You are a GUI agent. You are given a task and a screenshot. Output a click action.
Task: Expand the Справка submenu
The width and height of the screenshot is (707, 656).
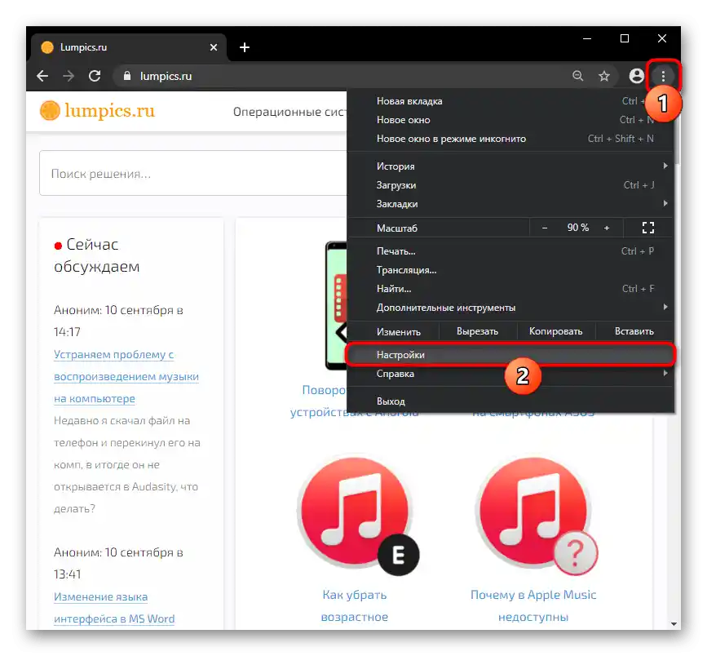point(510,374)
